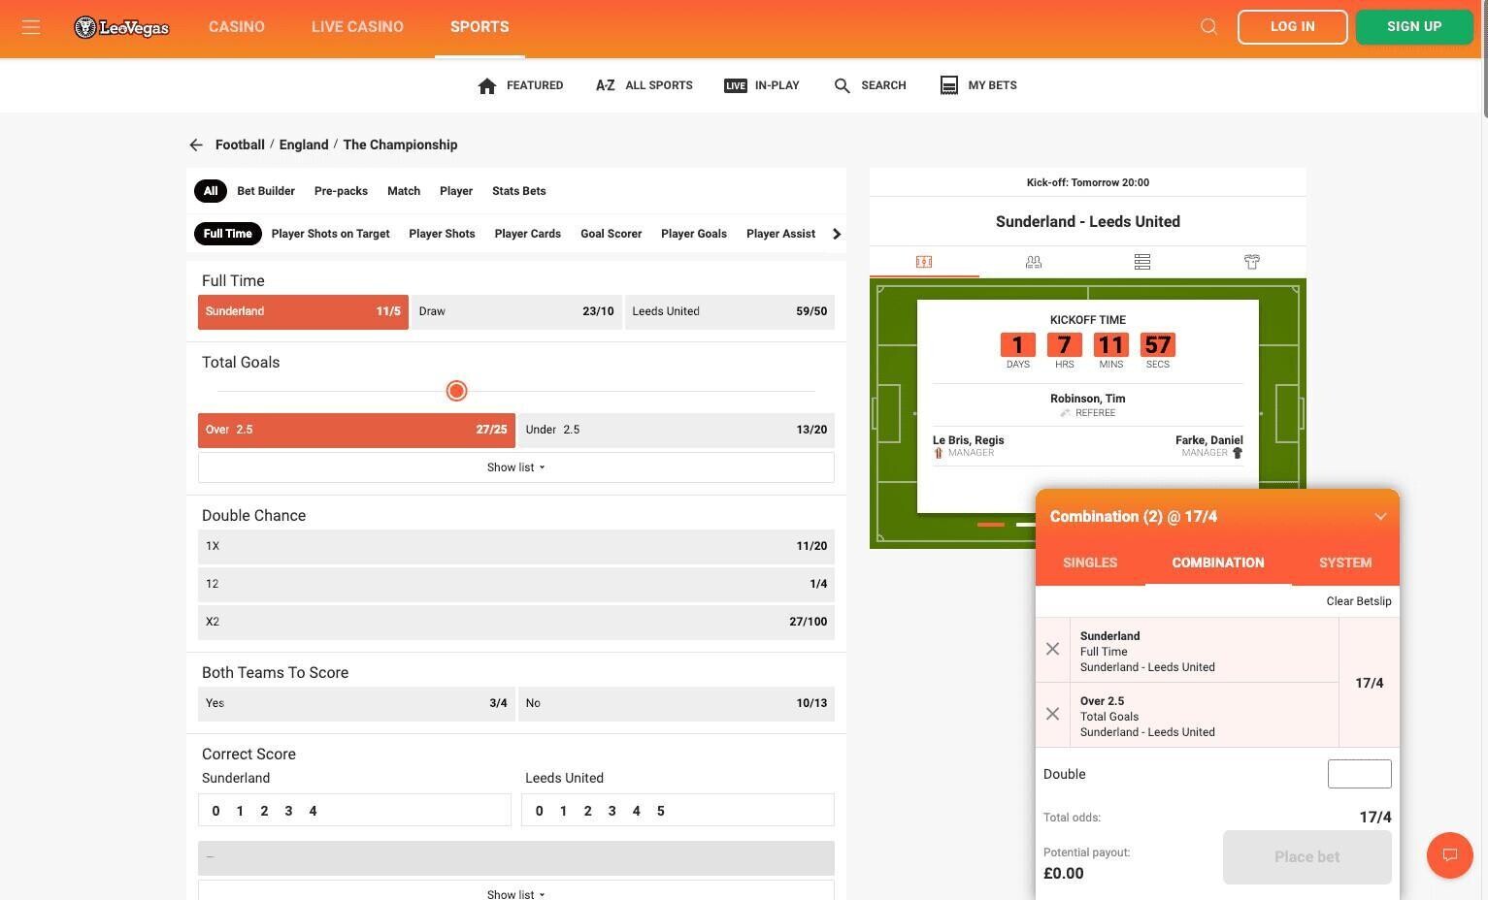Screen dimensions: 1488x900
Task: Open Pre-packs markets
Action: [x=341, y=191]
